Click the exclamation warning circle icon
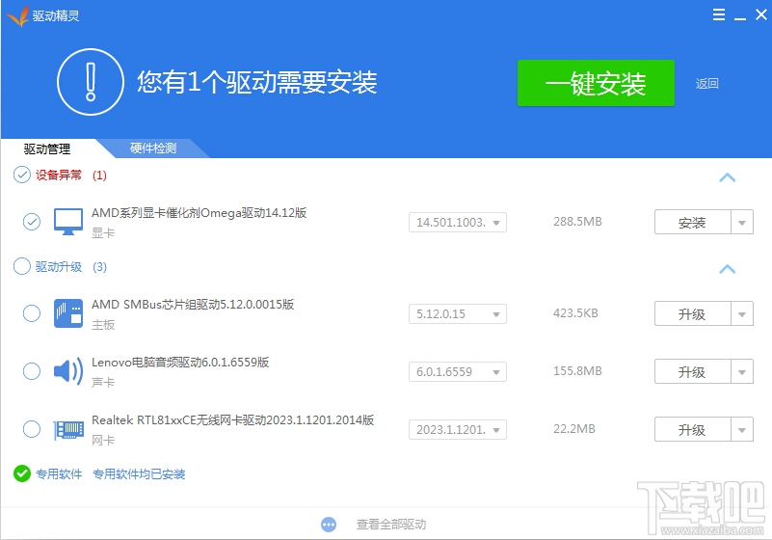The width and height of the screenshot is (772, 540). click(90, 82)
